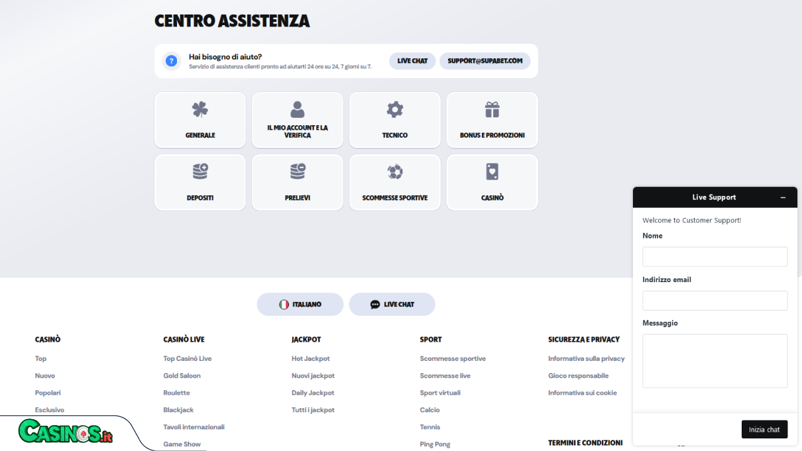Open the Scommesse live link
Viewport: 802px width, 451px height.
point(445,376)
